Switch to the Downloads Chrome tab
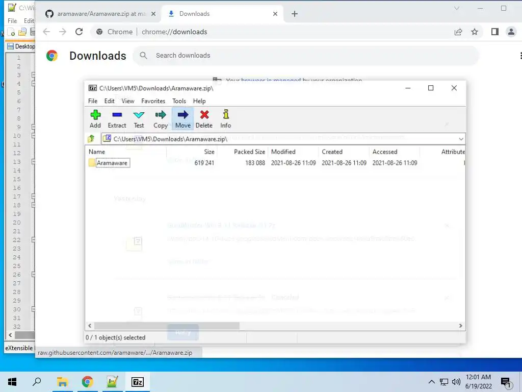Screen dimensions: 522x392 pyautogui.click(x=222, y=14)
